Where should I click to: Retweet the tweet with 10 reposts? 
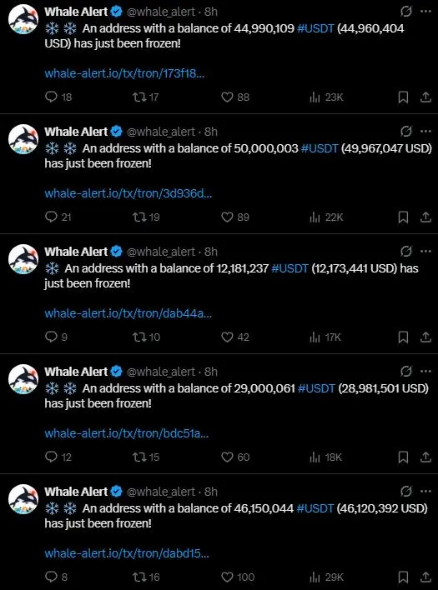(x=138, y=337)
